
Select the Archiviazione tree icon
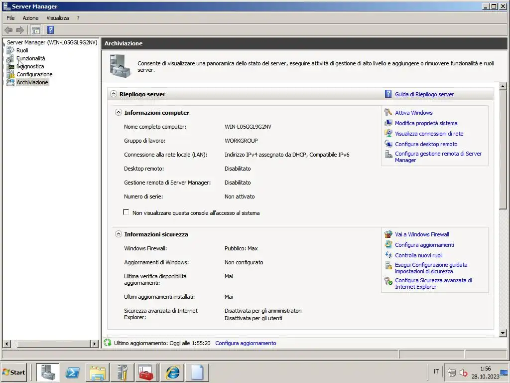[x=11, y=82]
